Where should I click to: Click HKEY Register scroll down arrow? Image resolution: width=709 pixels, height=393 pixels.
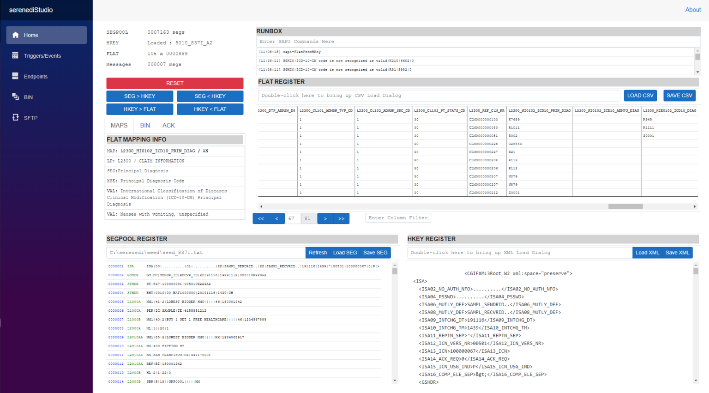696,381
